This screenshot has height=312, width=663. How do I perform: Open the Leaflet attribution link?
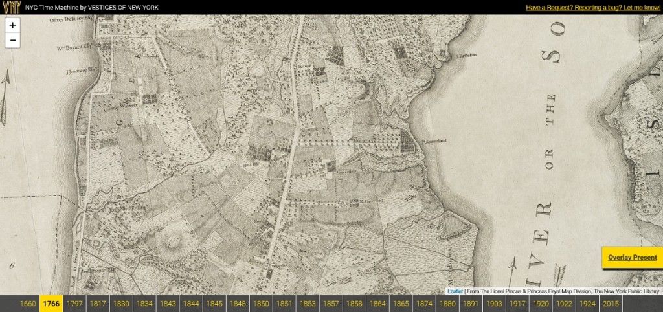point(455,291)
